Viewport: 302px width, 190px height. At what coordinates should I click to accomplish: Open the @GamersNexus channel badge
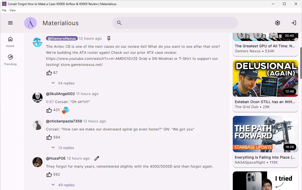coord(62,38)
